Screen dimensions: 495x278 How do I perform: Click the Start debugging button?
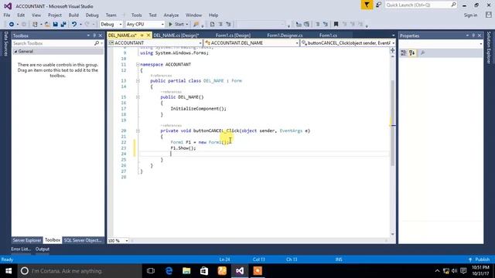pyautogui.click(x=176, y=24)
